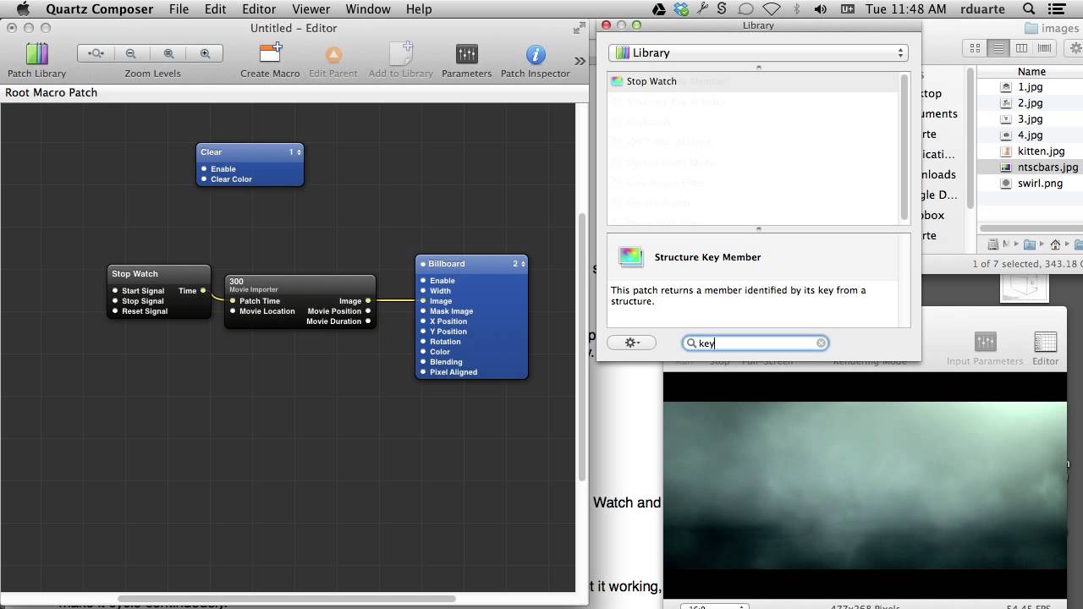Click the Movie Position output port

click(x=368, y=311)
